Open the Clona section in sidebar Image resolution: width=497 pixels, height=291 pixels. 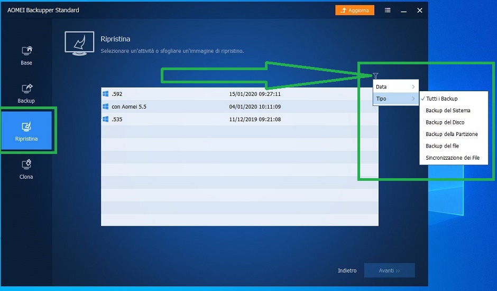pyautogui.click(x=26, y=169)
